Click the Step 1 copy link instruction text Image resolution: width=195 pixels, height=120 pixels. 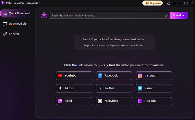[x=114, y=39]
